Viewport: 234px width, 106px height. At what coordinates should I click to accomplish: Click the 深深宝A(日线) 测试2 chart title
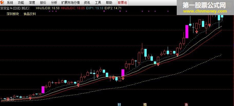15,8
